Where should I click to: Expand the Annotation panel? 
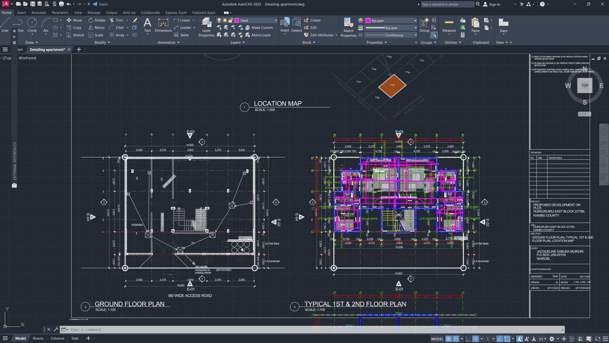coord(168,42)
